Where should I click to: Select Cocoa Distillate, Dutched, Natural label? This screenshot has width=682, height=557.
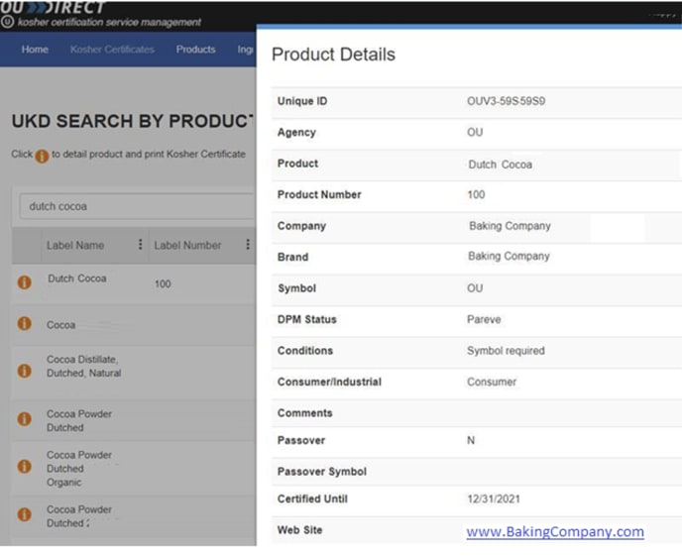pos(83,366)
